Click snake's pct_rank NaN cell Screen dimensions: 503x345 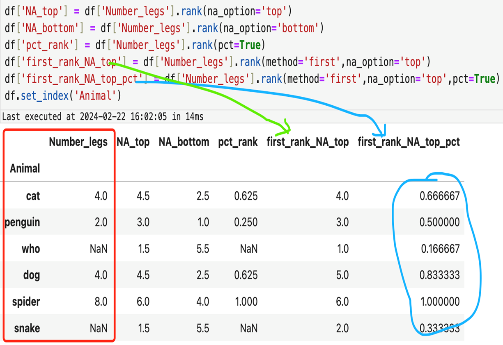(249, 328)
